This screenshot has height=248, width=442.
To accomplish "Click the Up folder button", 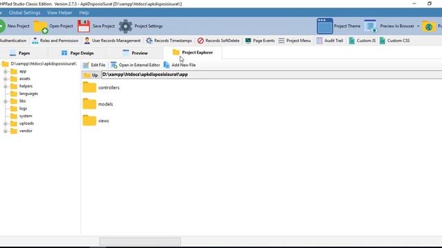I will (x=90, y=75).
